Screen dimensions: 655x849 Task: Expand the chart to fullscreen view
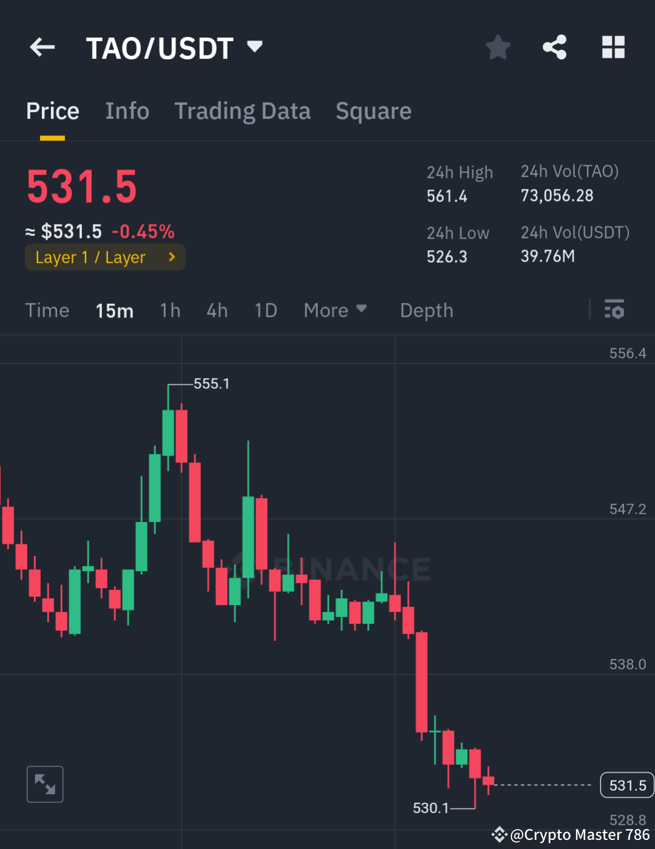click(44, 784)
